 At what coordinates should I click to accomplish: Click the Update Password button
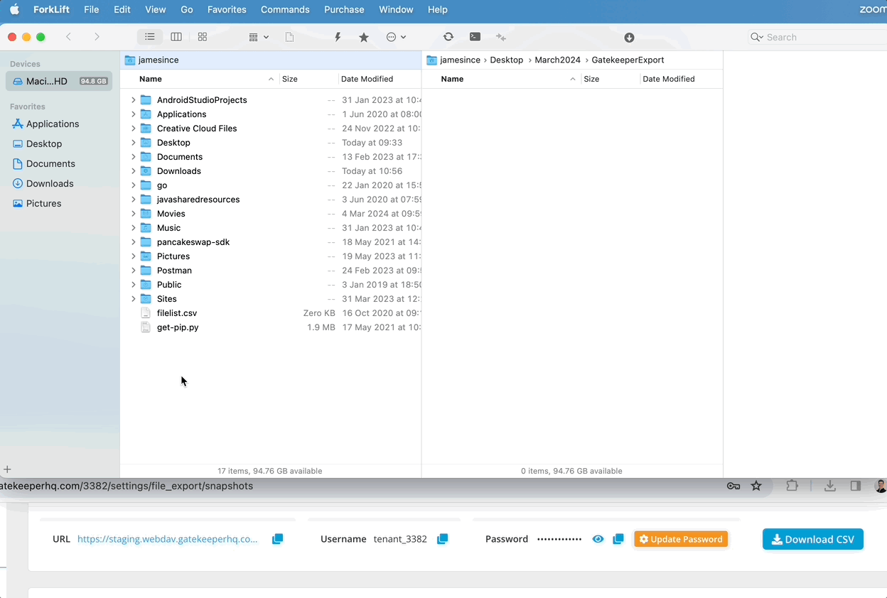[680, 539]
